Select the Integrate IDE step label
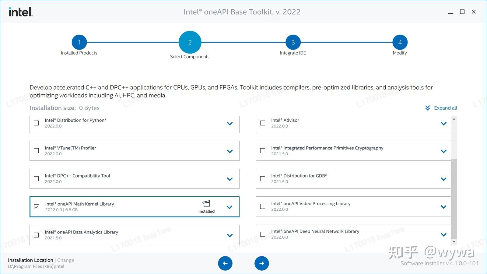487x274 pixels. tap(293, 53)
